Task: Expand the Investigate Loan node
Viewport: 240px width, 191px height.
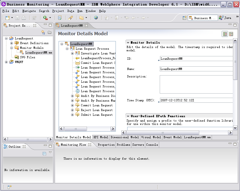Action: (72, 53)
